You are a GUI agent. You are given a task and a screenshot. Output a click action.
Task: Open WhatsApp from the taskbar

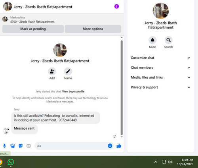(x=11, y=162)
